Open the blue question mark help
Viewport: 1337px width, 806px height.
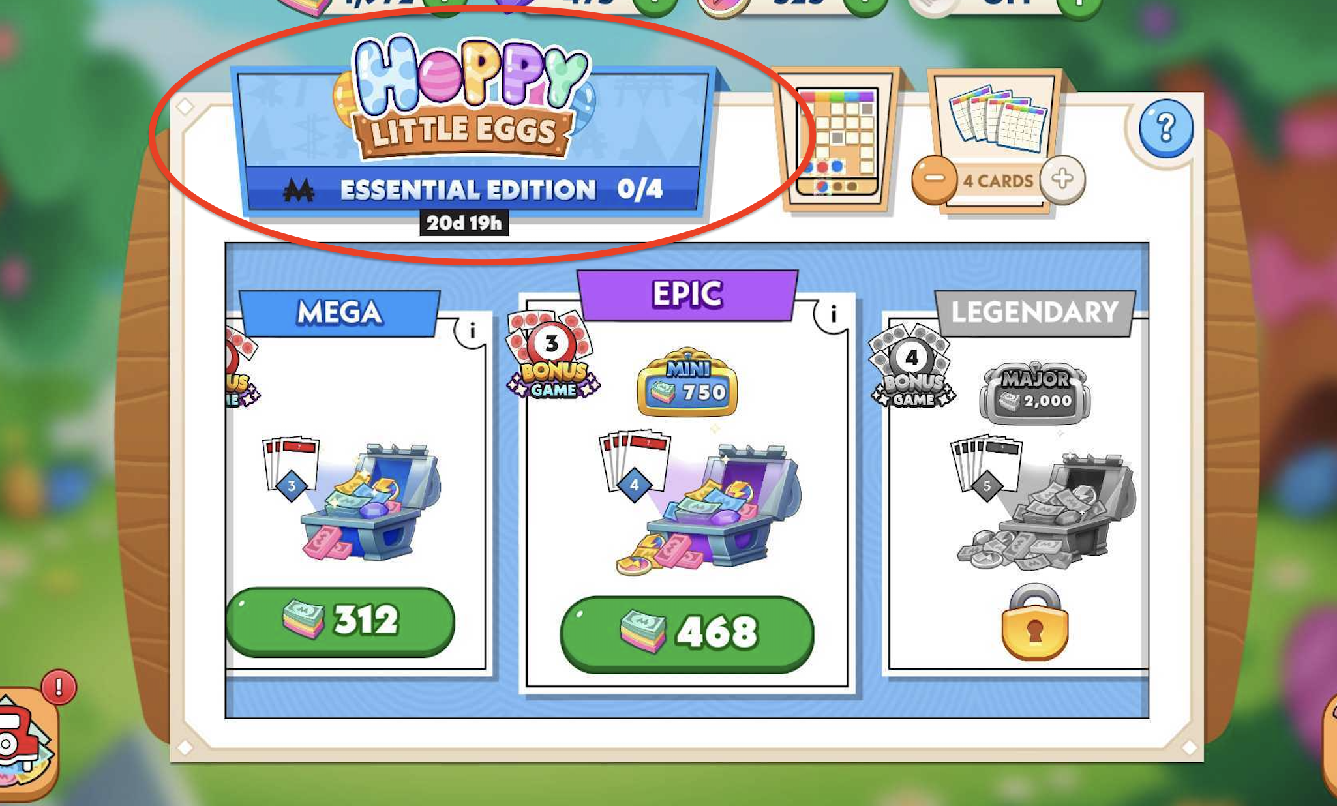point(1165,128)
